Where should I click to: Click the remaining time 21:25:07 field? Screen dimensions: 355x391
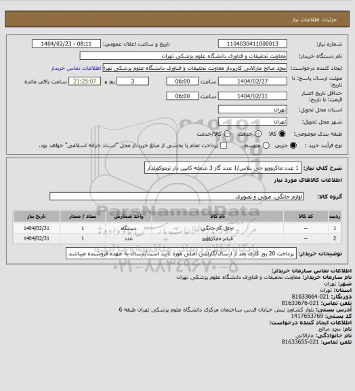85,81
